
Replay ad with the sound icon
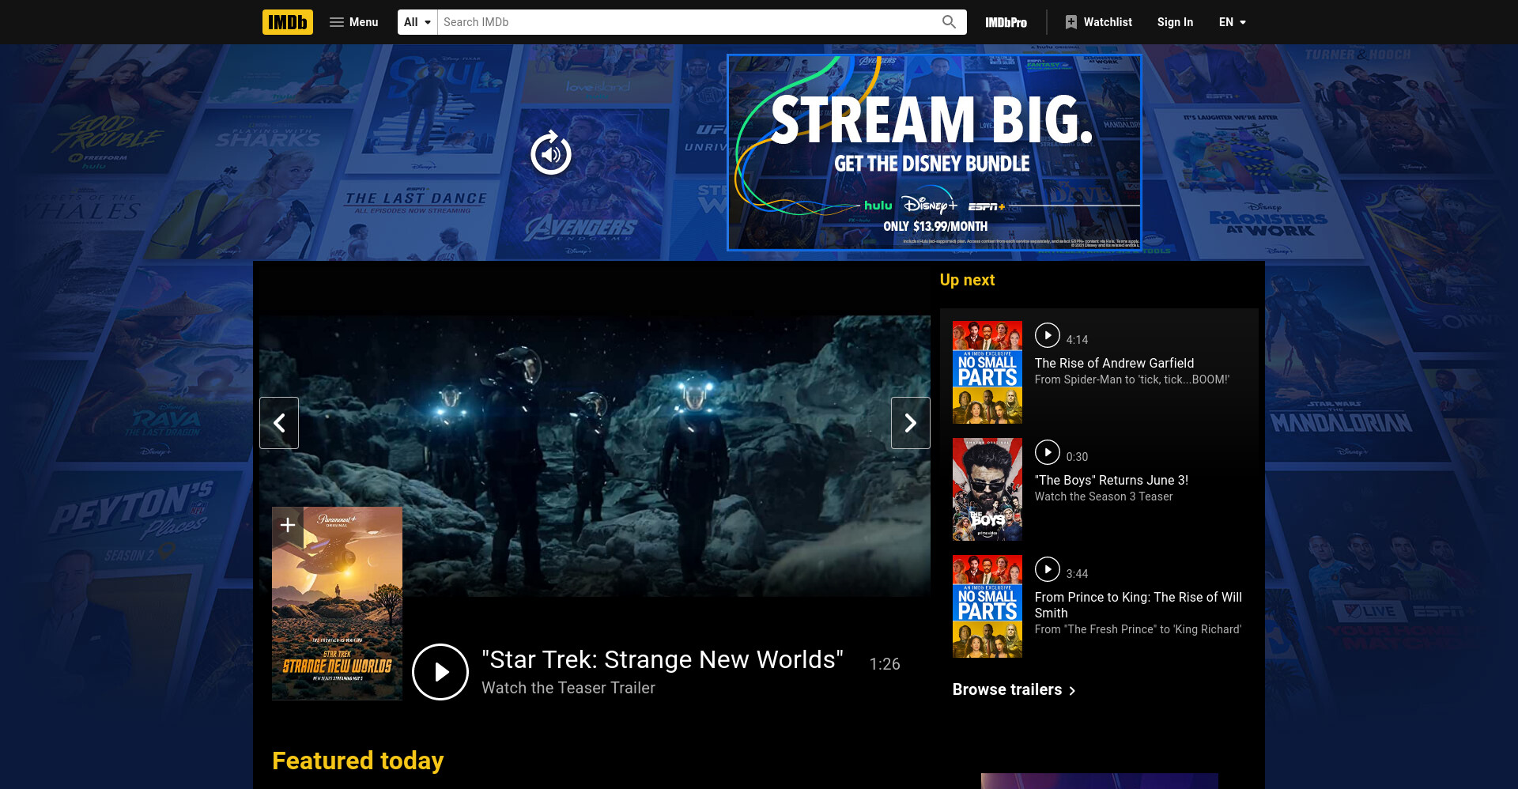pos(551,153)
